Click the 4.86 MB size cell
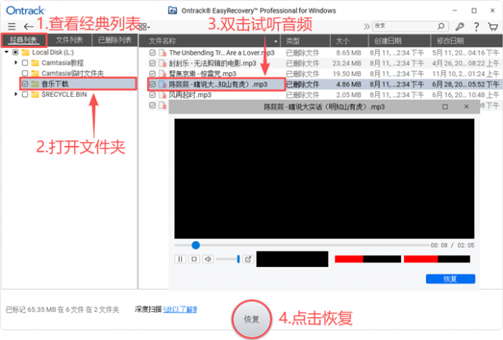 [x=348, y=84]
